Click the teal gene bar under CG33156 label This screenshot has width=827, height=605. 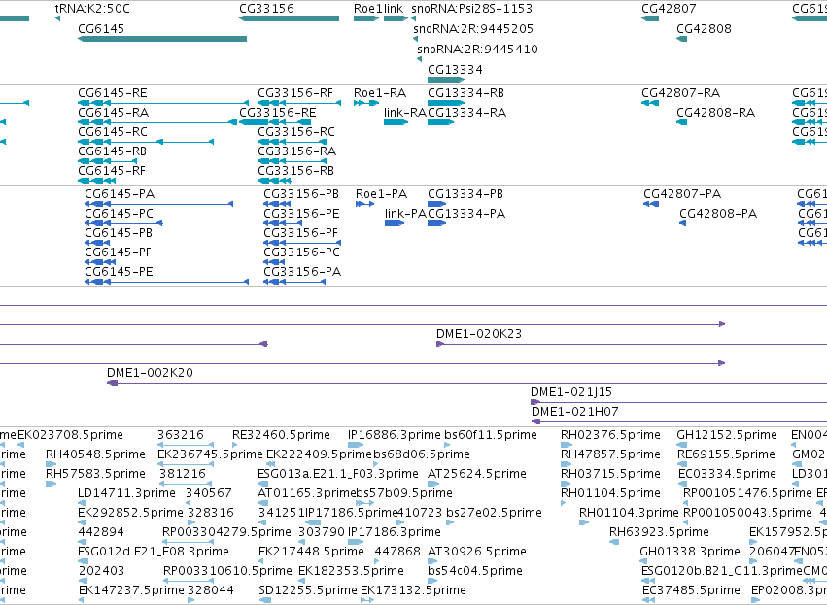289,18
